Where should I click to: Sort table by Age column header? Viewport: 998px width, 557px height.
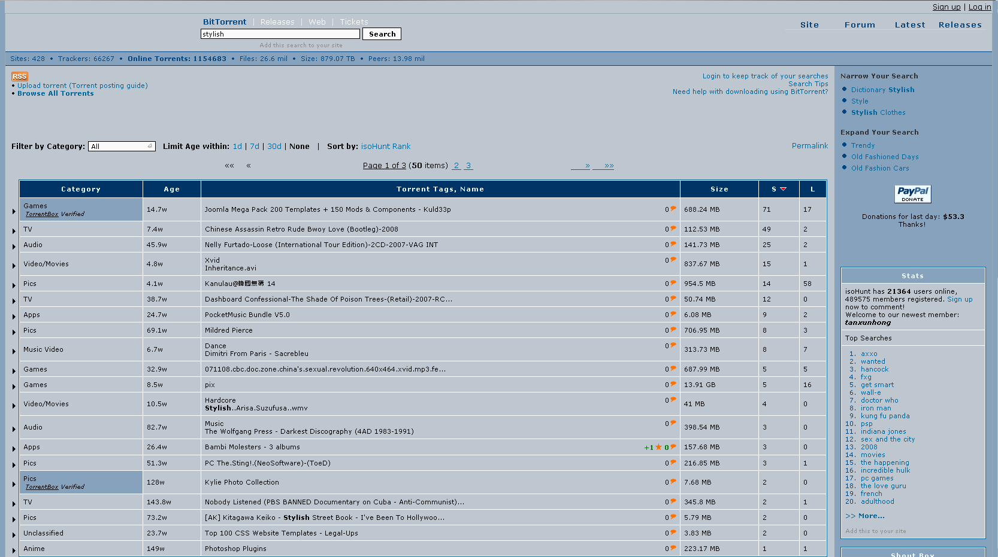[x=172, y=189]
